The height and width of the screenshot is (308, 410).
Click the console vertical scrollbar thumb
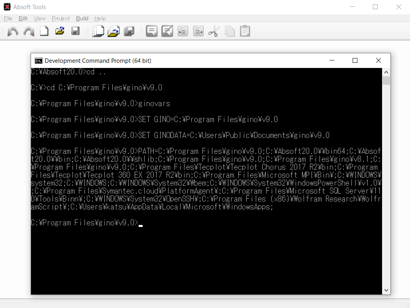[x=386, y=81]
